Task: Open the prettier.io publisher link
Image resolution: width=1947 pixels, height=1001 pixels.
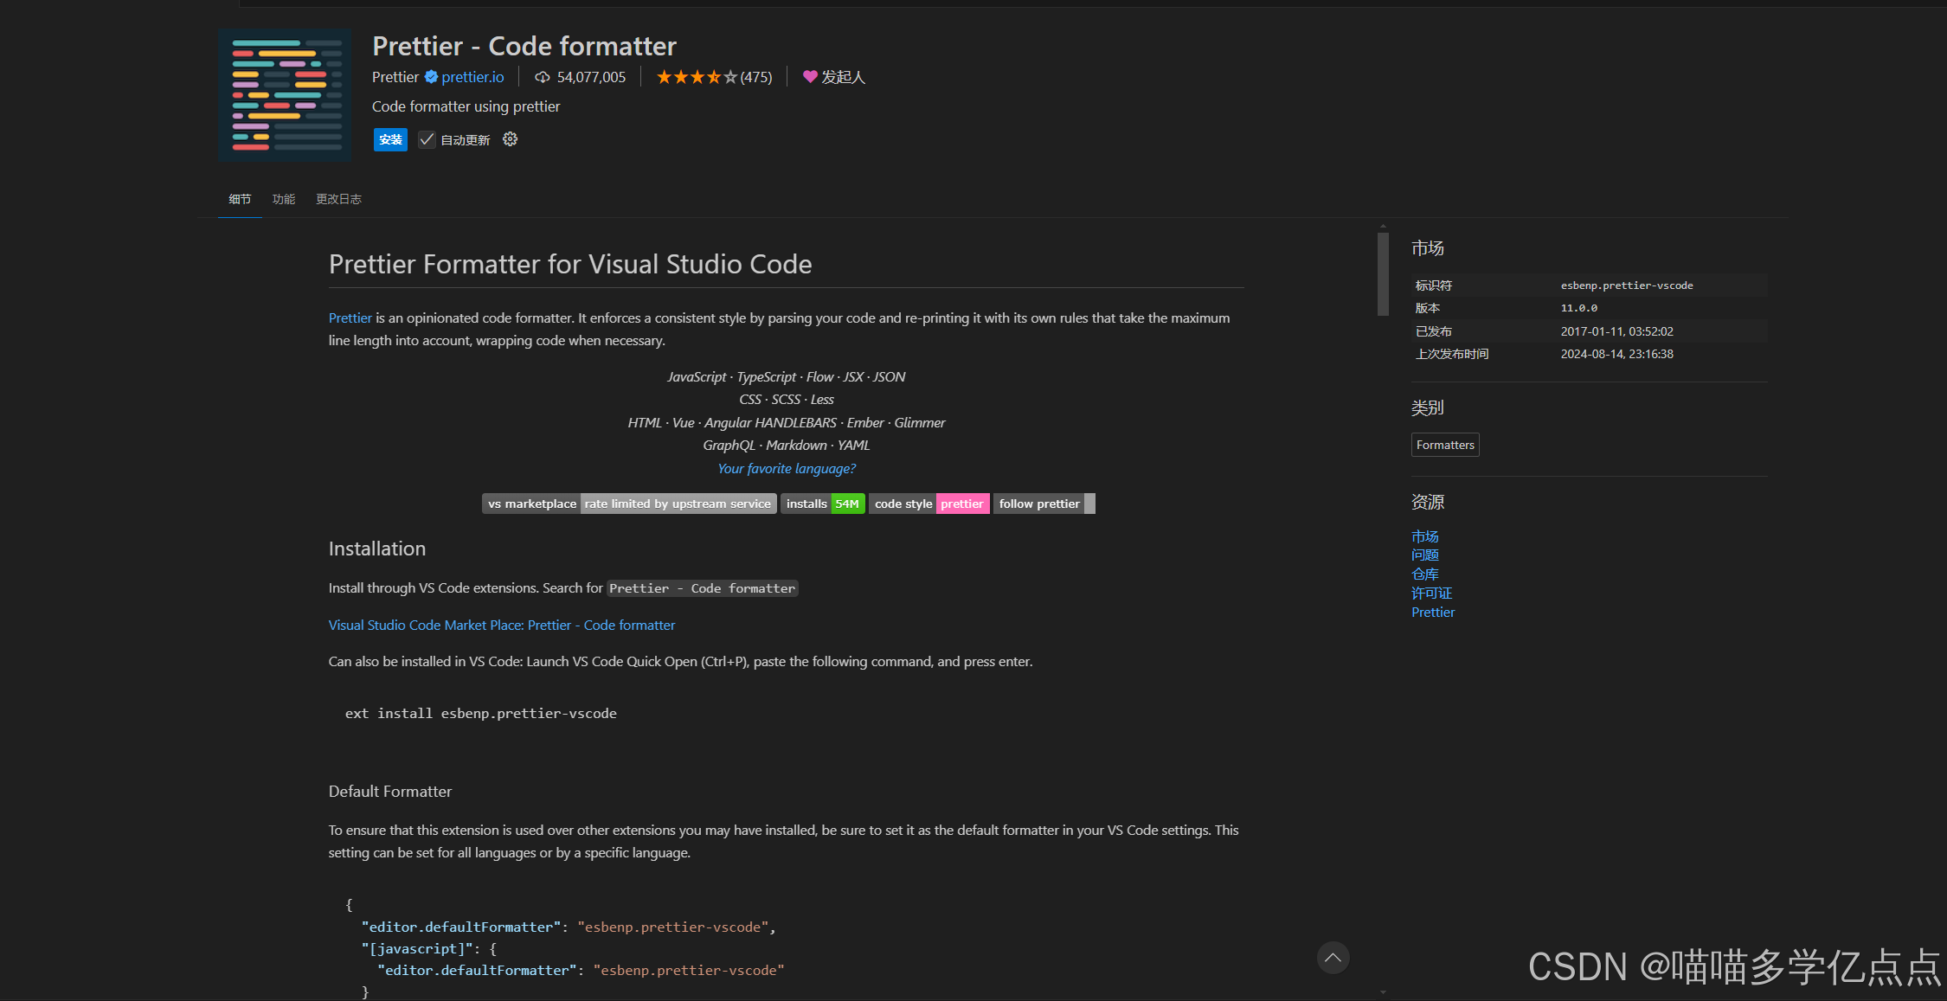Action: [472, 77]
